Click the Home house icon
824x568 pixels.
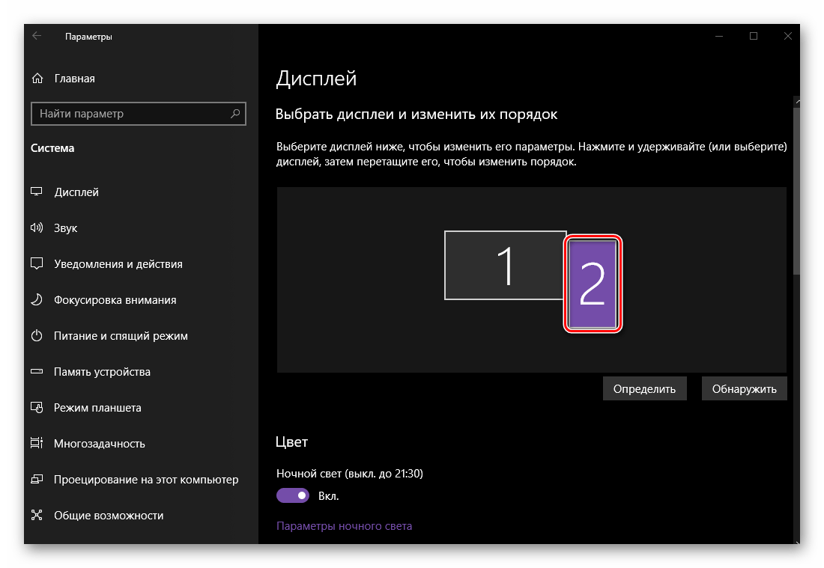click(x=37, y=79)
